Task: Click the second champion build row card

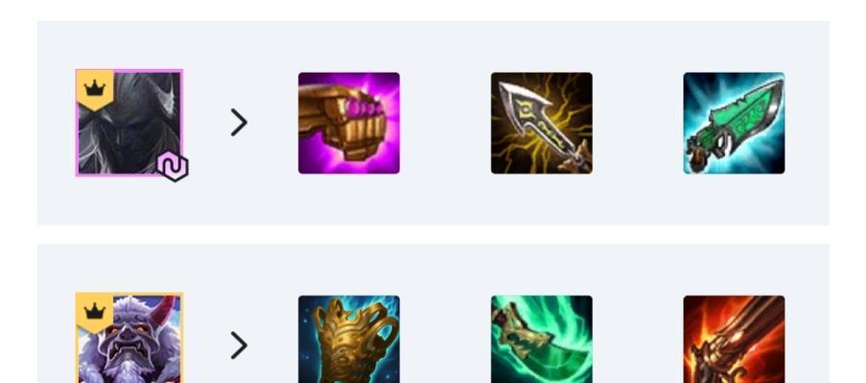Action: click(x=433, y=313)
